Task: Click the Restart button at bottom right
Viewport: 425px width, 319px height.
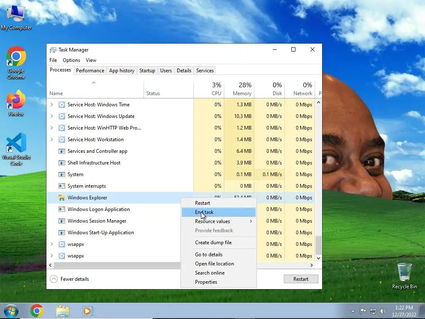Action: 301,279
